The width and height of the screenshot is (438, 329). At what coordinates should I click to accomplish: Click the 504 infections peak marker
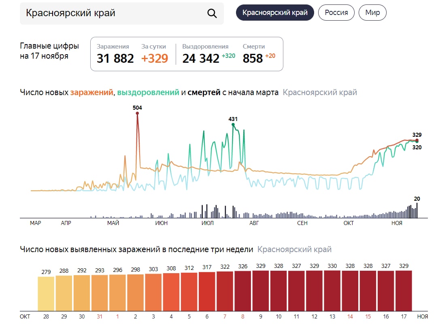tap(137, 113)
